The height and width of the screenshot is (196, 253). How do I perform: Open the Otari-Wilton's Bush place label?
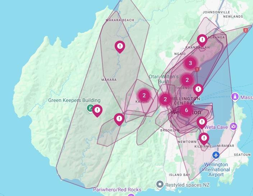coord(164,79)
